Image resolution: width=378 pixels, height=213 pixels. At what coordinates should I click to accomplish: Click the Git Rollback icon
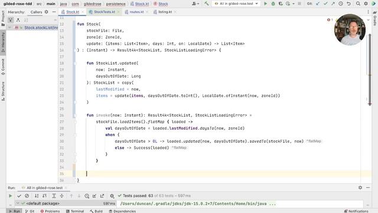(x=348, y=4)
